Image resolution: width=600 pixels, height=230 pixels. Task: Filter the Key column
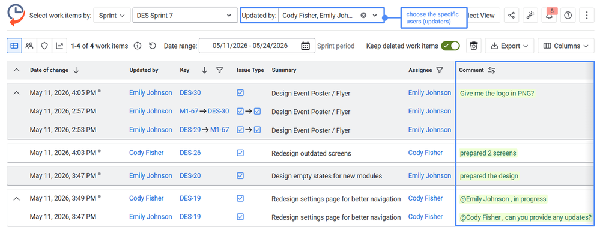click(x=219, y=70)
